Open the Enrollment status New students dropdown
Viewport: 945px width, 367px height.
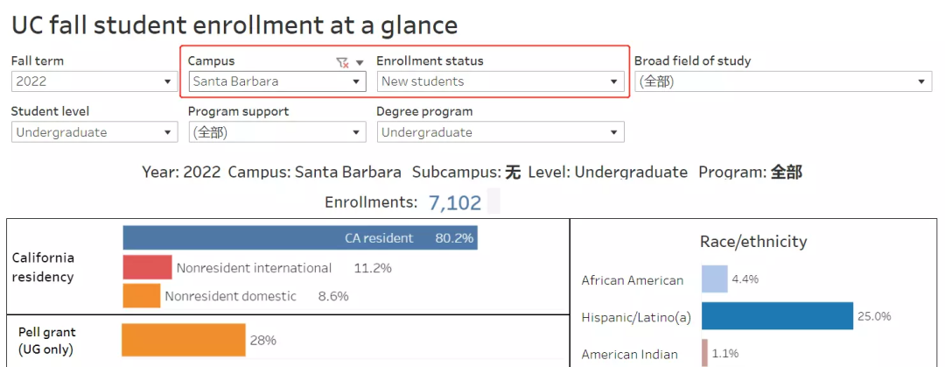click(x=500, y=81)
